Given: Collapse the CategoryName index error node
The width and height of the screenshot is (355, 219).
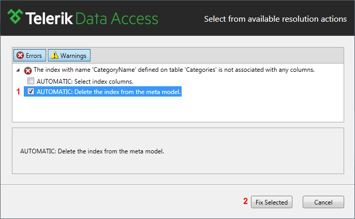Looking at the screenshot, I should pyautogui.click(x=18, y=70).
